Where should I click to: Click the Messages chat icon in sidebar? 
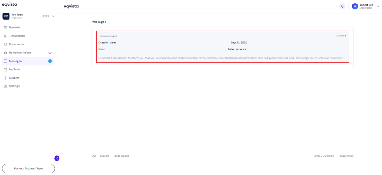click(x=5, y=61)
